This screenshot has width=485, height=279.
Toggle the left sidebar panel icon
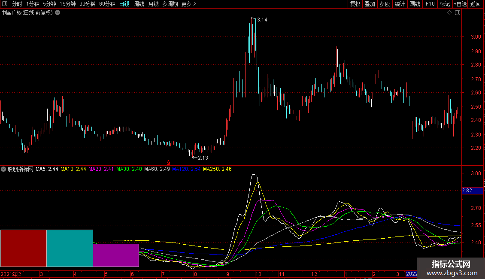5,4
